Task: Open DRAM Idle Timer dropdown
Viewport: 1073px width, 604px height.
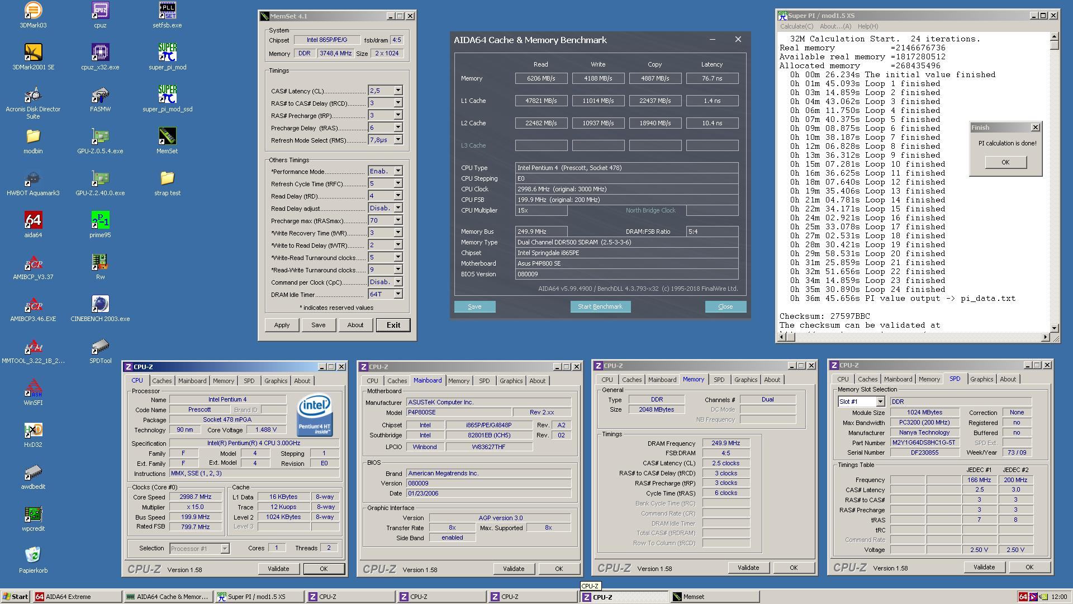Action: (398, 294)
